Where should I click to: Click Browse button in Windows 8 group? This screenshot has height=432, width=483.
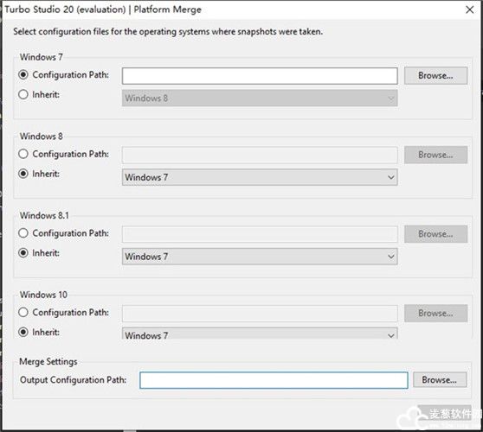pyautogui.click(x=435, y=155)
